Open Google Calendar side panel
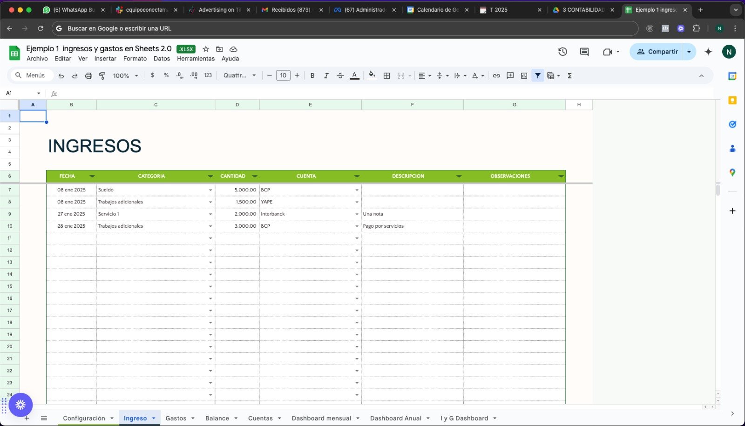Screen dimensions: 745x426 (x=732, y=76)
